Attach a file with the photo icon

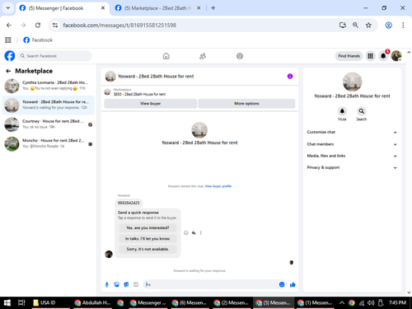point(116,284)
